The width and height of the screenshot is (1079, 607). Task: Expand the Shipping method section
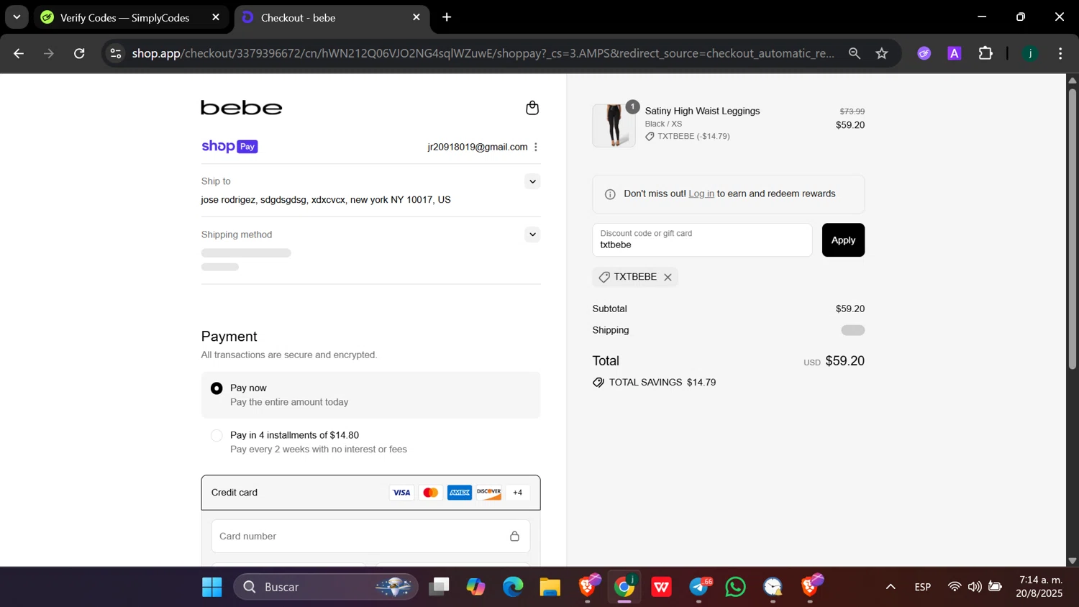tap(532, 234)
